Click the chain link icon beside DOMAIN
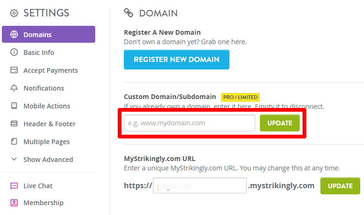Screen dimensions: 364x215 (129, 13)
